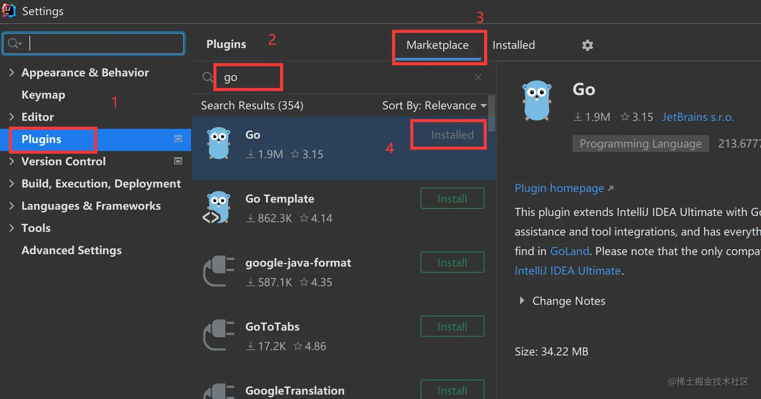Click the plugin results list scrollbar
Image resolution: width=761 pixels, height=399 pixels.
(x=492, y=114)
